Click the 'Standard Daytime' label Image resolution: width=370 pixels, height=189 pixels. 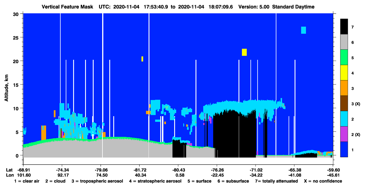(x=293, y=7)
